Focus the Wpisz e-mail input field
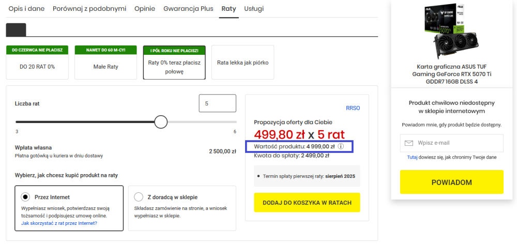This screenshot has height=245, width=517. (x=452, y=143)
